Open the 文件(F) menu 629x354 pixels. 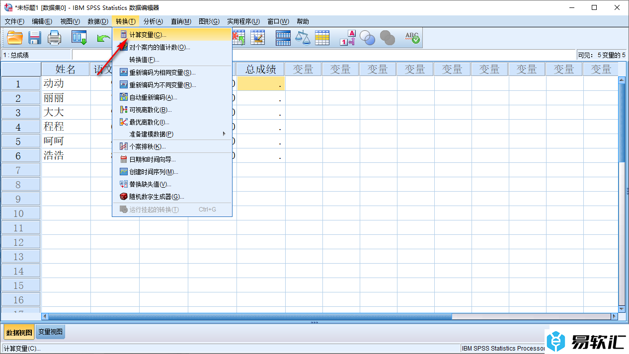(x=14, y=21)
